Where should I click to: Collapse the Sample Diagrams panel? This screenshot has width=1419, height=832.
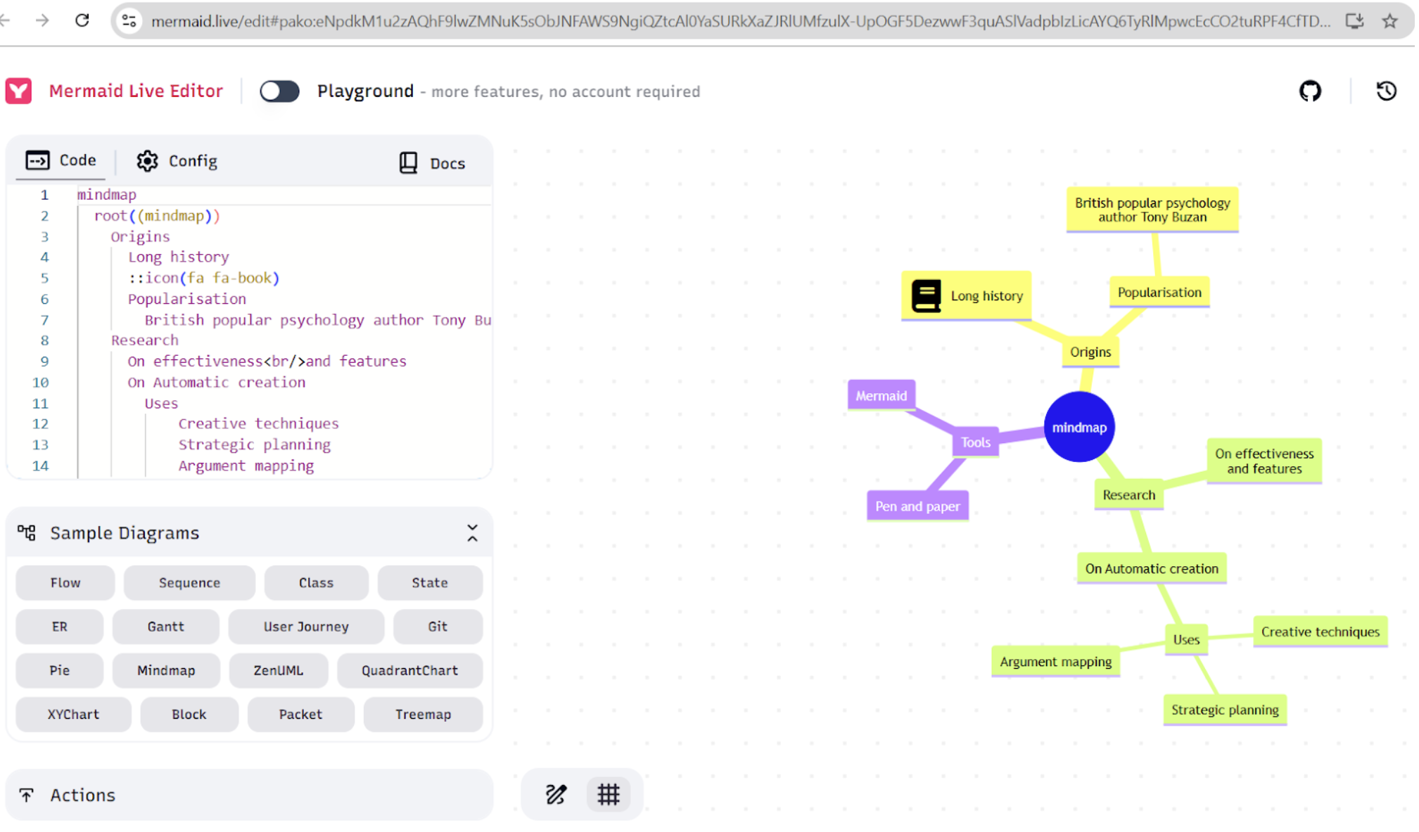coord(472,533)
